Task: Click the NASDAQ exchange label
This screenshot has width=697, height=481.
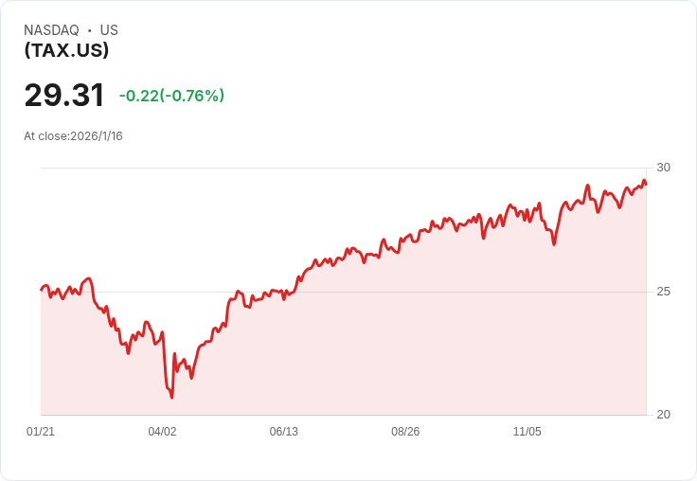Action: click(x=51, y=30)
